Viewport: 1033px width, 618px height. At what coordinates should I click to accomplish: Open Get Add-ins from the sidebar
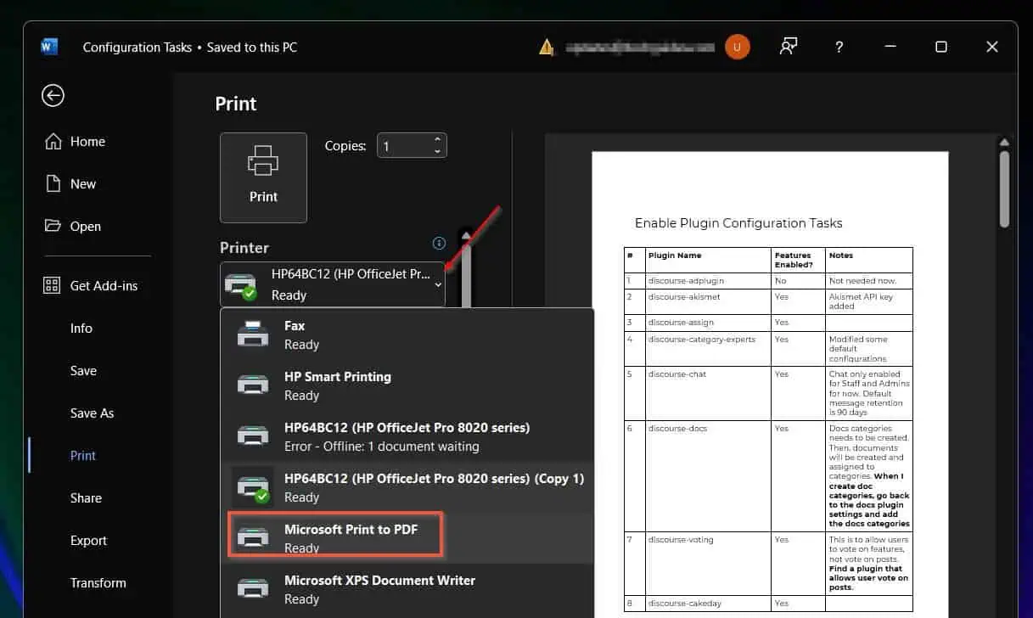pyautogui.click(x=91, y=286)
